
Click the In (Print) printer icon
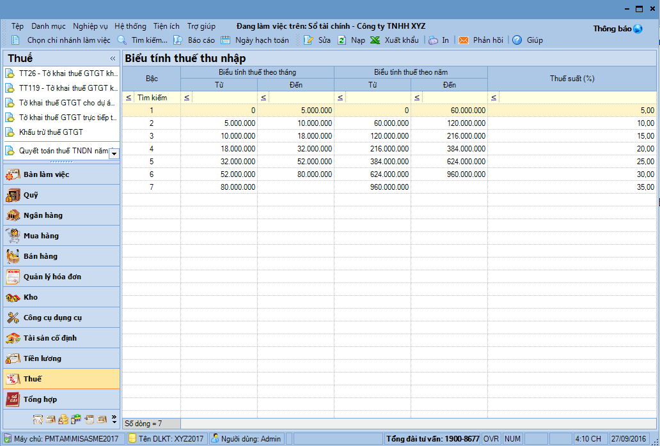coord(434,40)
